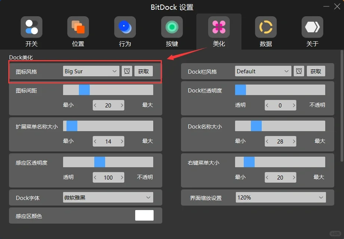Click the 感应区透明度 value field showing 100
This screenshot has height=239, width=344.
click(109, 177)
